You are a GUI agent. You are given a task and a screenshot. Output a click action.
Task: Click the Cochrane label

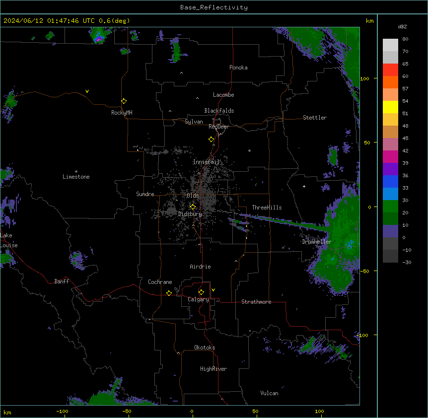click(160, 282)
